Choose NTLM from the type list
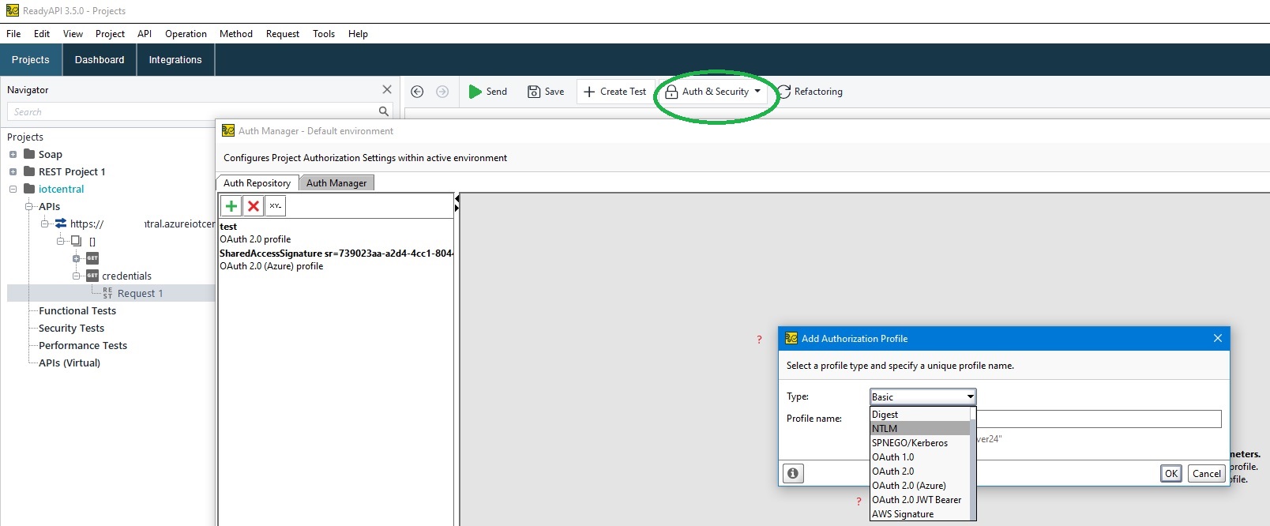Viewport: 1270px width, 526px height. (x=920, y=429)
